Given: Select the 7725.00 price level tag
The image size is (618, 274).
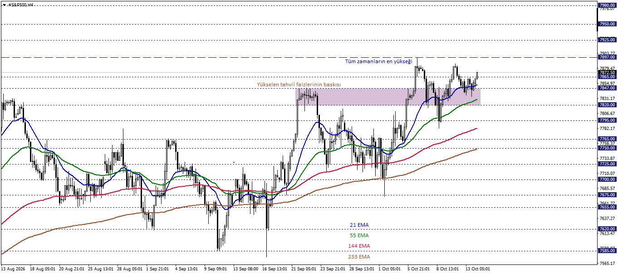Looking at the screenshot, I should pos(607,164).
